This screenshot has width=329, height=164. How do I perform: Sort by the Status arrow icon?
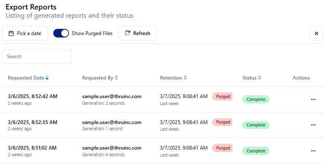260,78
